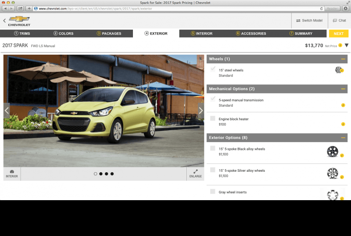Image resolution: width=351 pixels, height=236 pixels.
Task: Open browser downloads button
Action: tap(346, 8)
